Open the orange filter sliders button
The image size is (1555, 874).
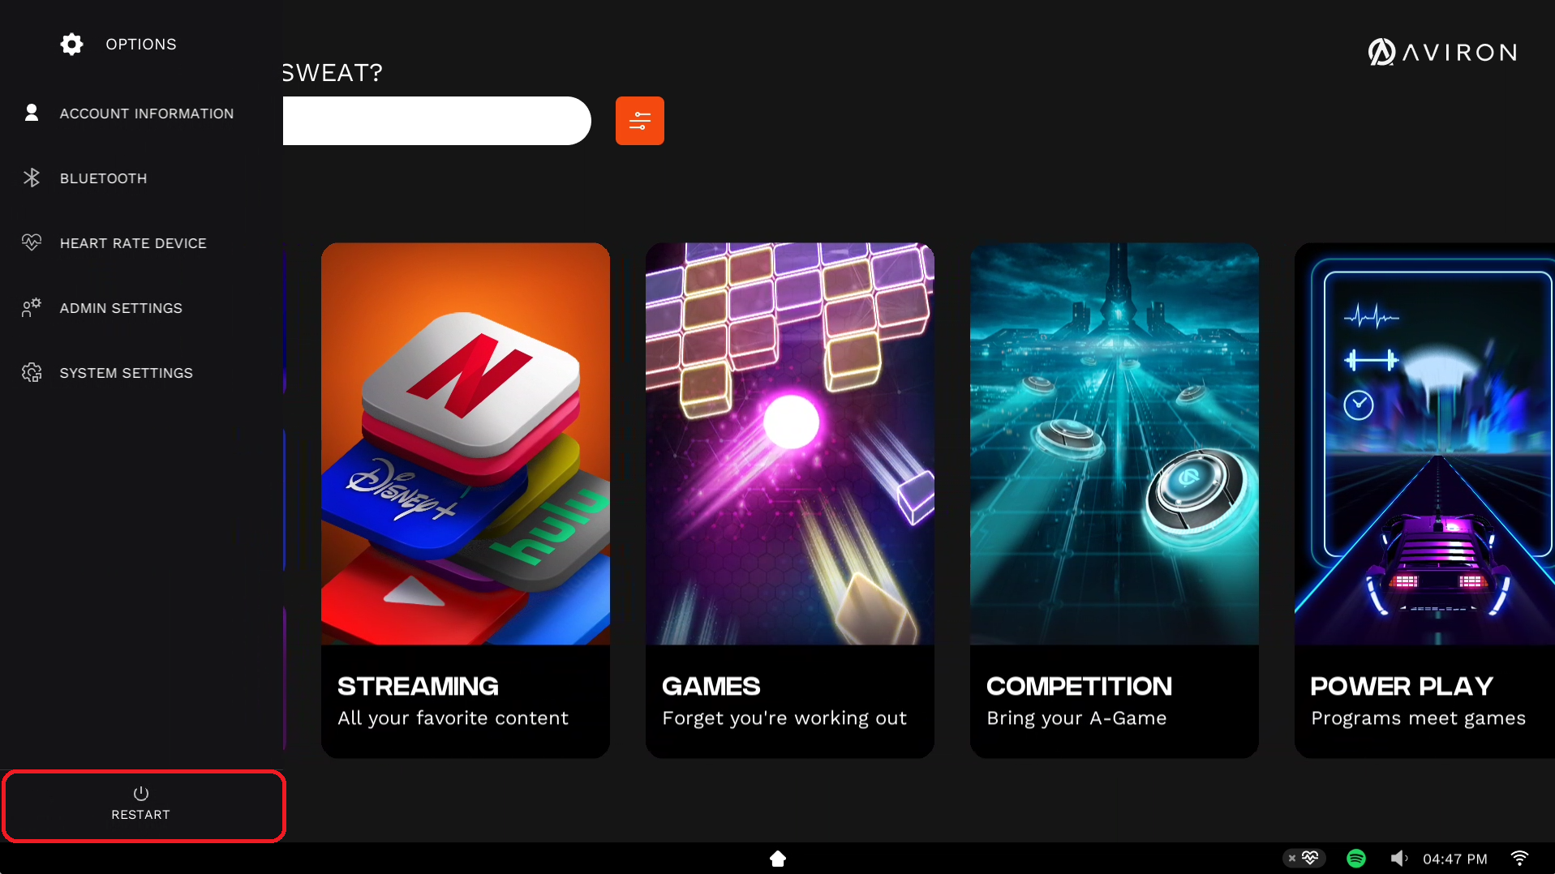[639, 121]
